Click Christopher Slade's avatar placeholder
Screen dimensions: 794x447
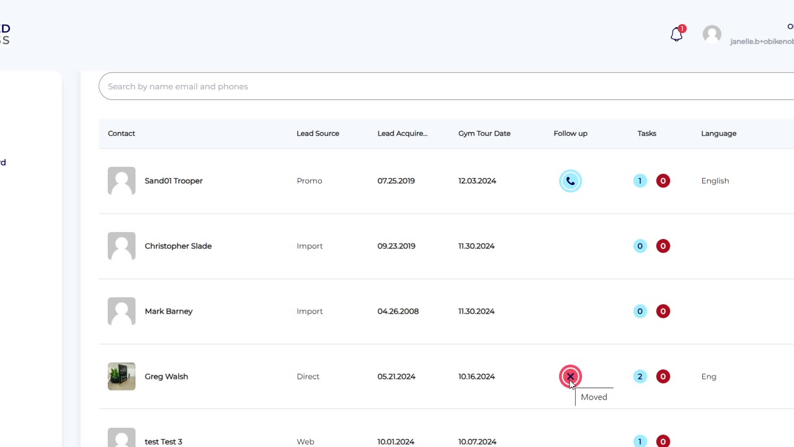pos(122,246)
